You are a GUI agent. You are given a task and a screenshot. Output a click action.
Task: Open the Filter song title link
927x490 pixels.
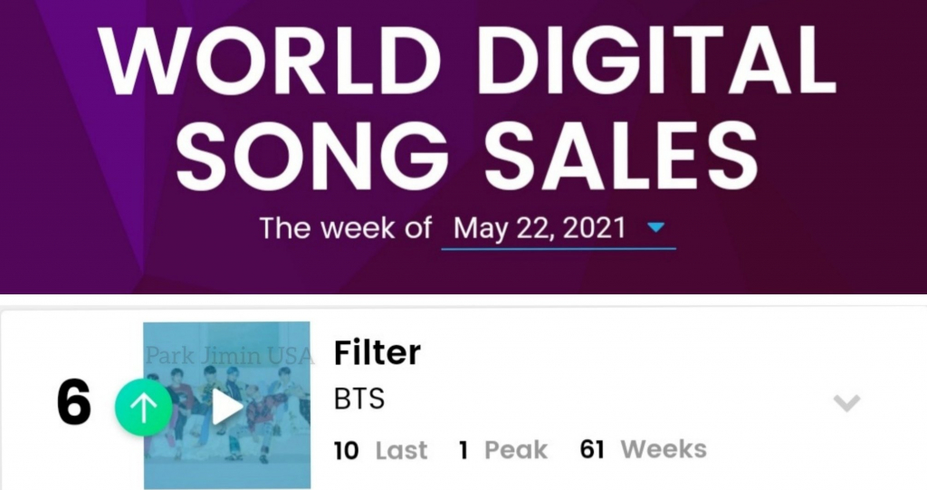click(377, 352)
